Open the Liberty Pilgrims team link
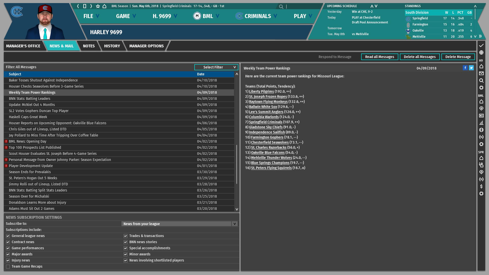This screenshot has width=489, height=275. pyautogui.click(x=261, y=91)
